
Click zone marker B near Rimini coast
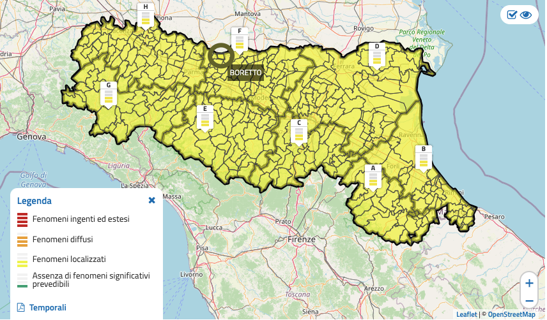424,159
